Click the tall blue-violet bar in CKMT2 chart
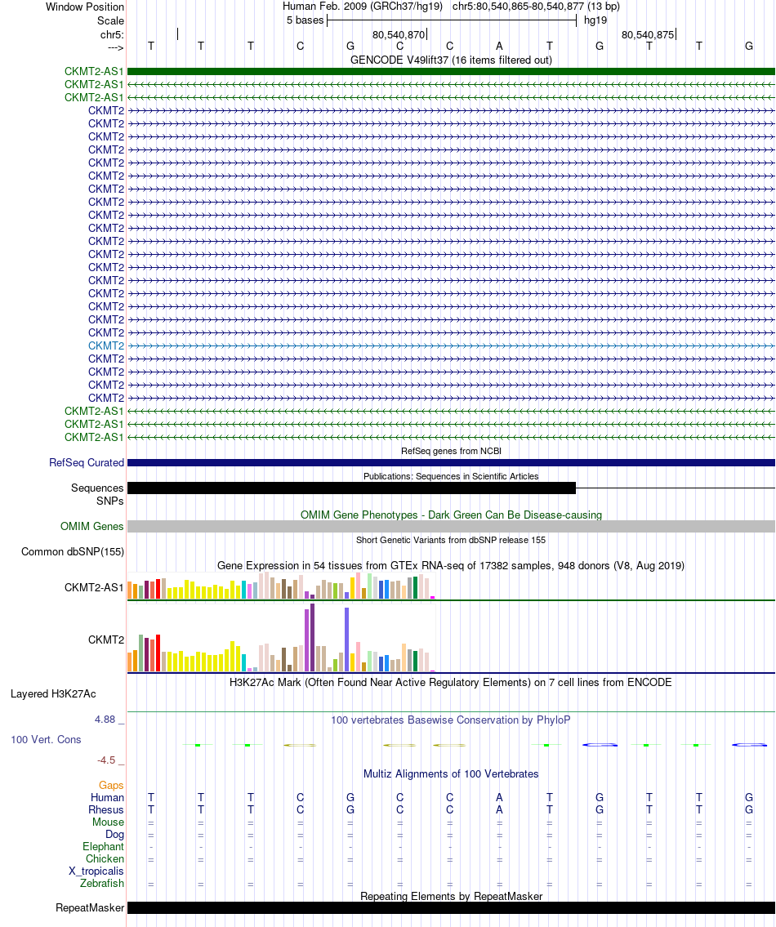The height and width of the screenshot is (927, 776). 346,640
